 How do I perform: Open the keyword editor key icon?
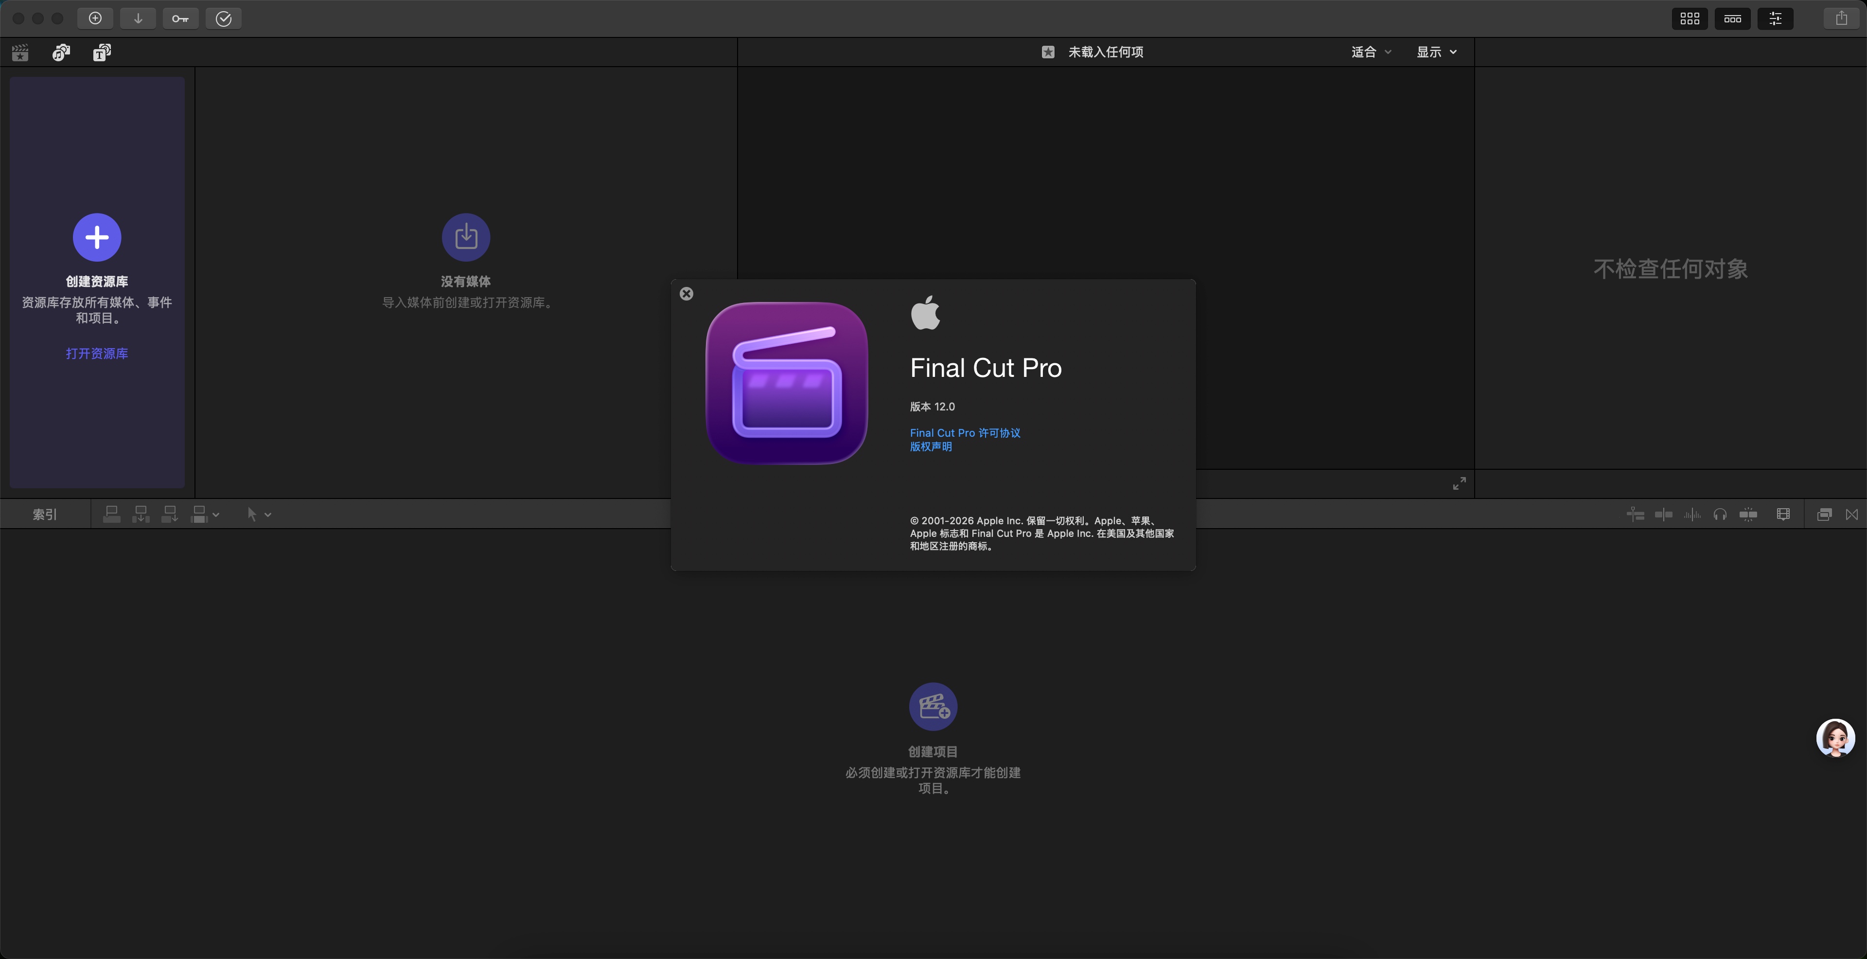(x=180, y=19)
